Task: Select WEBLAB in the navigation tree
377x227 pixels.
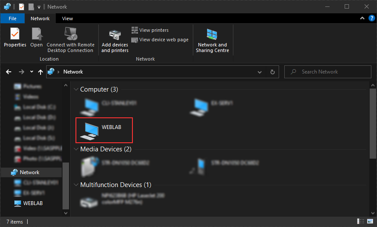Action: (x=33, y=203)
